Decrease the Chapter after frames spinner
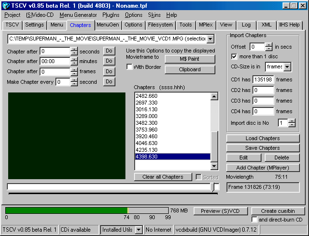 coord(74,74)
